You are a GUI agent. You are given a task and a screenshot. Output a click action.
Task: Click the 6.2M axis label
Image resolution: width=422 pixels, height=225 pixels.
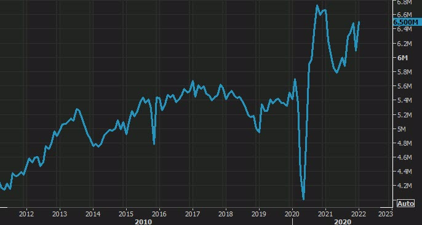(x=404, y=44)
